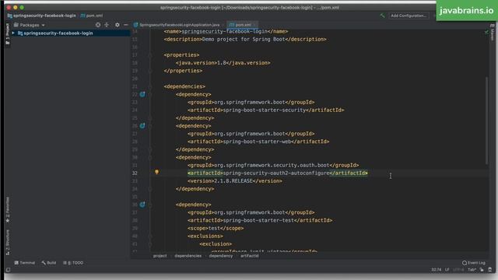Screen dimensions: 498x280
Task: Fold the dependency block ending at line 29
Action: tap(150, 149)
